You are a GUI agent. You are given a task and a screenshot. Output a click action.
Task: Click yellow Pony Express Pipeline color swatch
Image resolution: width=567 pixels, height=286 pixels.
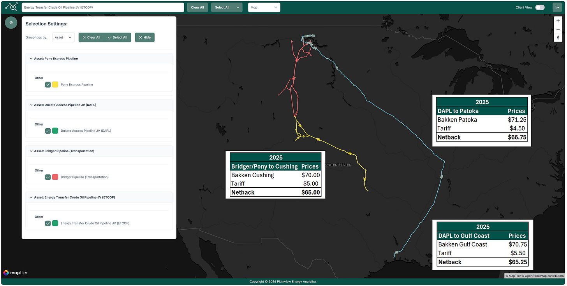(55, 84)
